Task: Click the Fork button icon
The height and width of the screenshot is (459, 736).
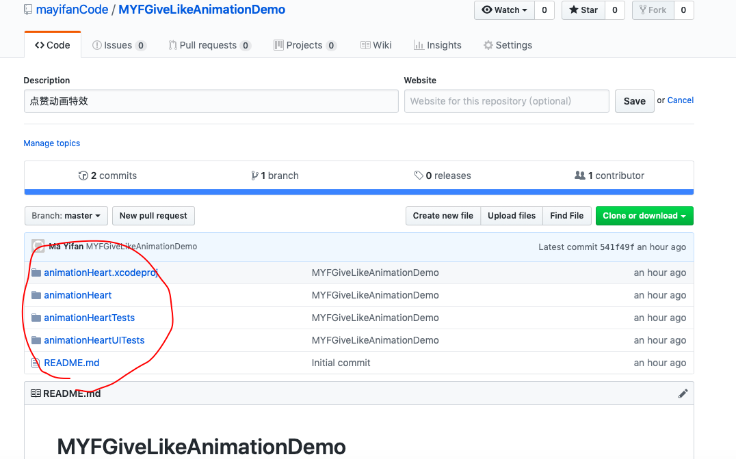Action: 642,10
